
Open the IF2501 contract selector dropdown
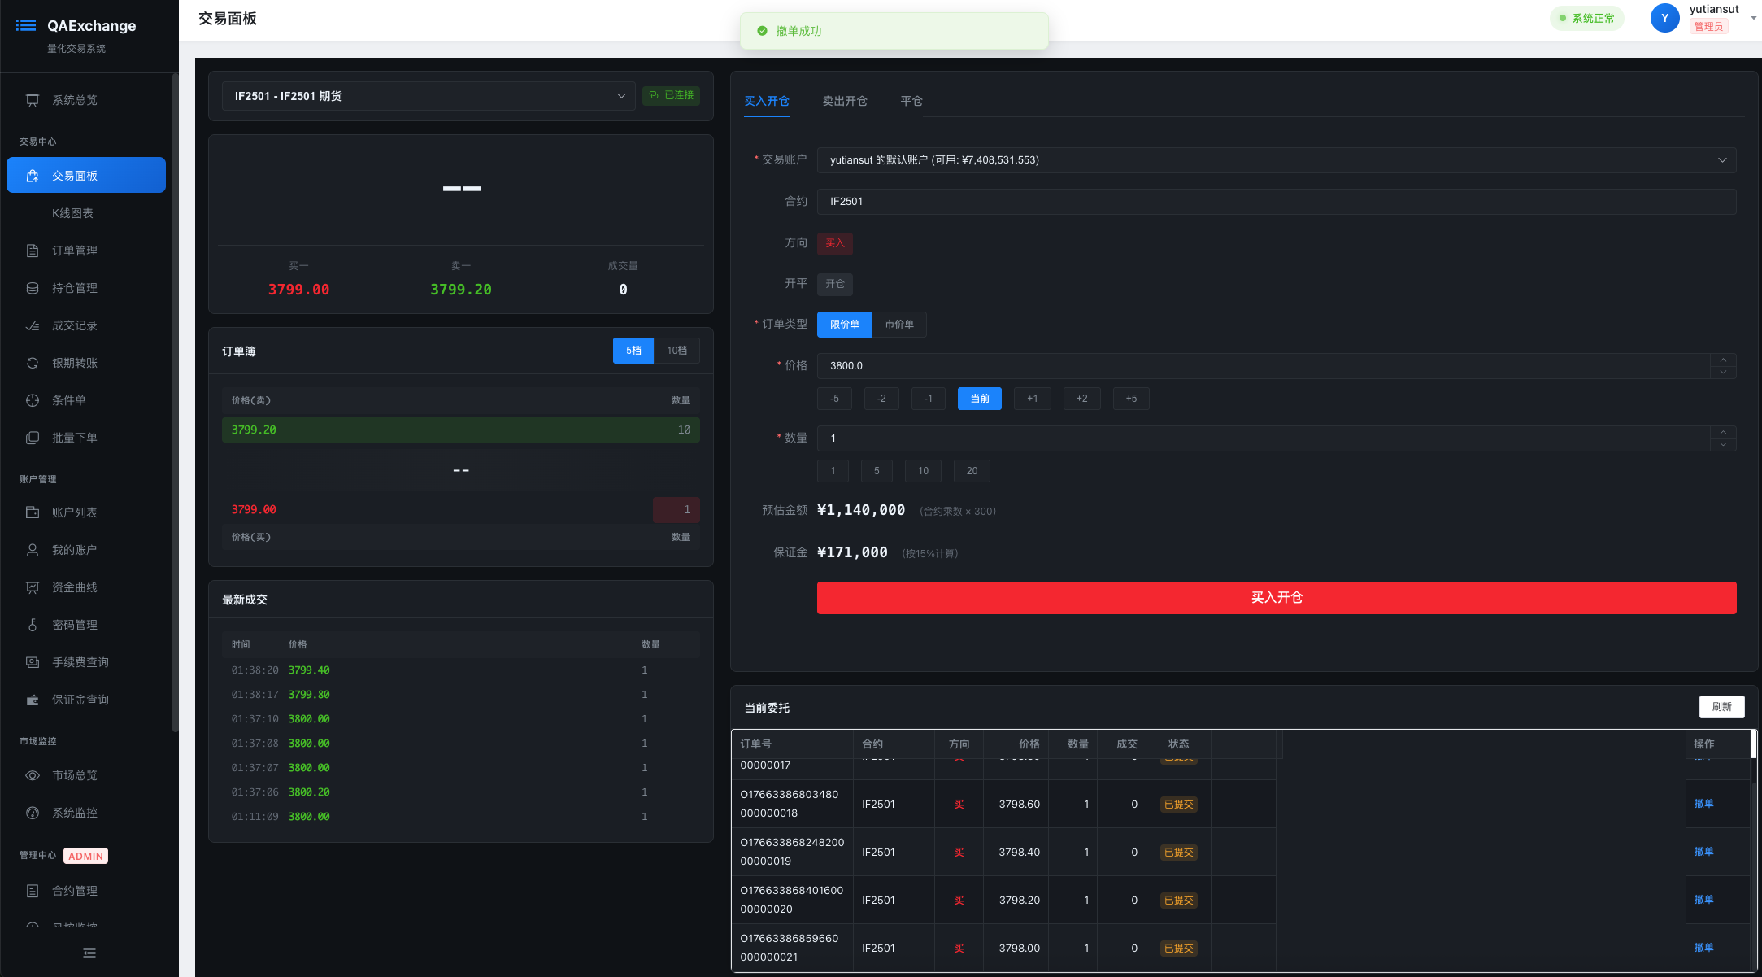429,95
